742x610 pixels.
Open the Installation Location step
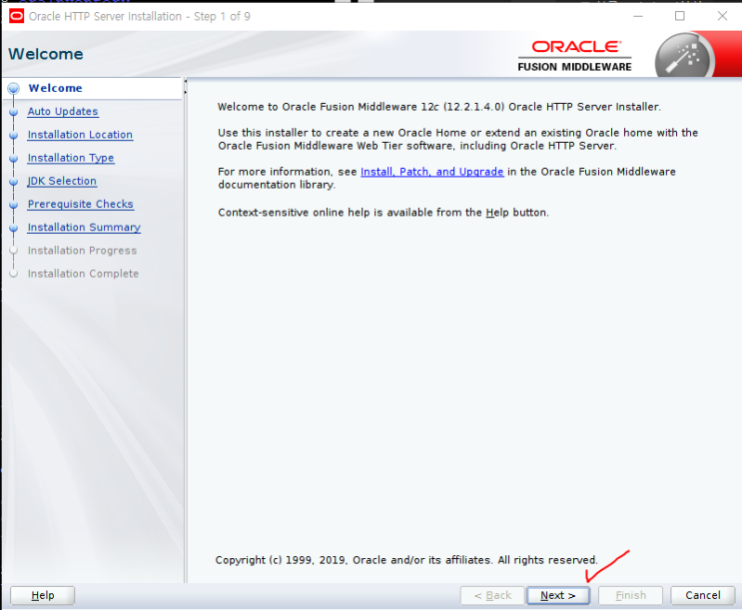(x=80, y=135)
